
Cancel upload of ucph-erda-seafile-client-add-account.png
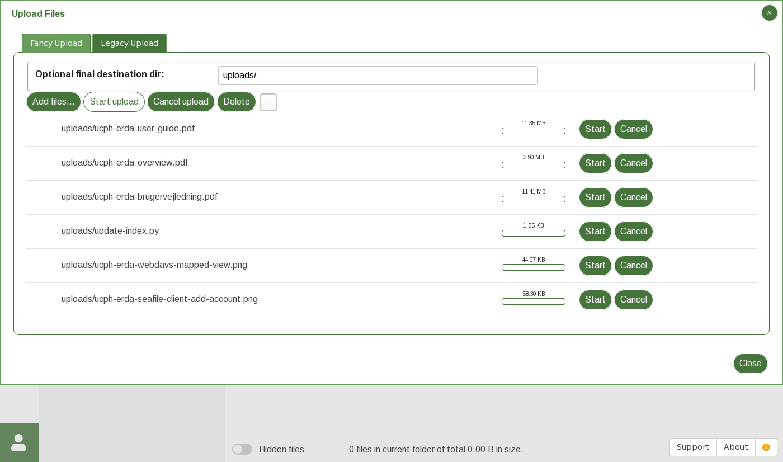click(x=634, y=300)
